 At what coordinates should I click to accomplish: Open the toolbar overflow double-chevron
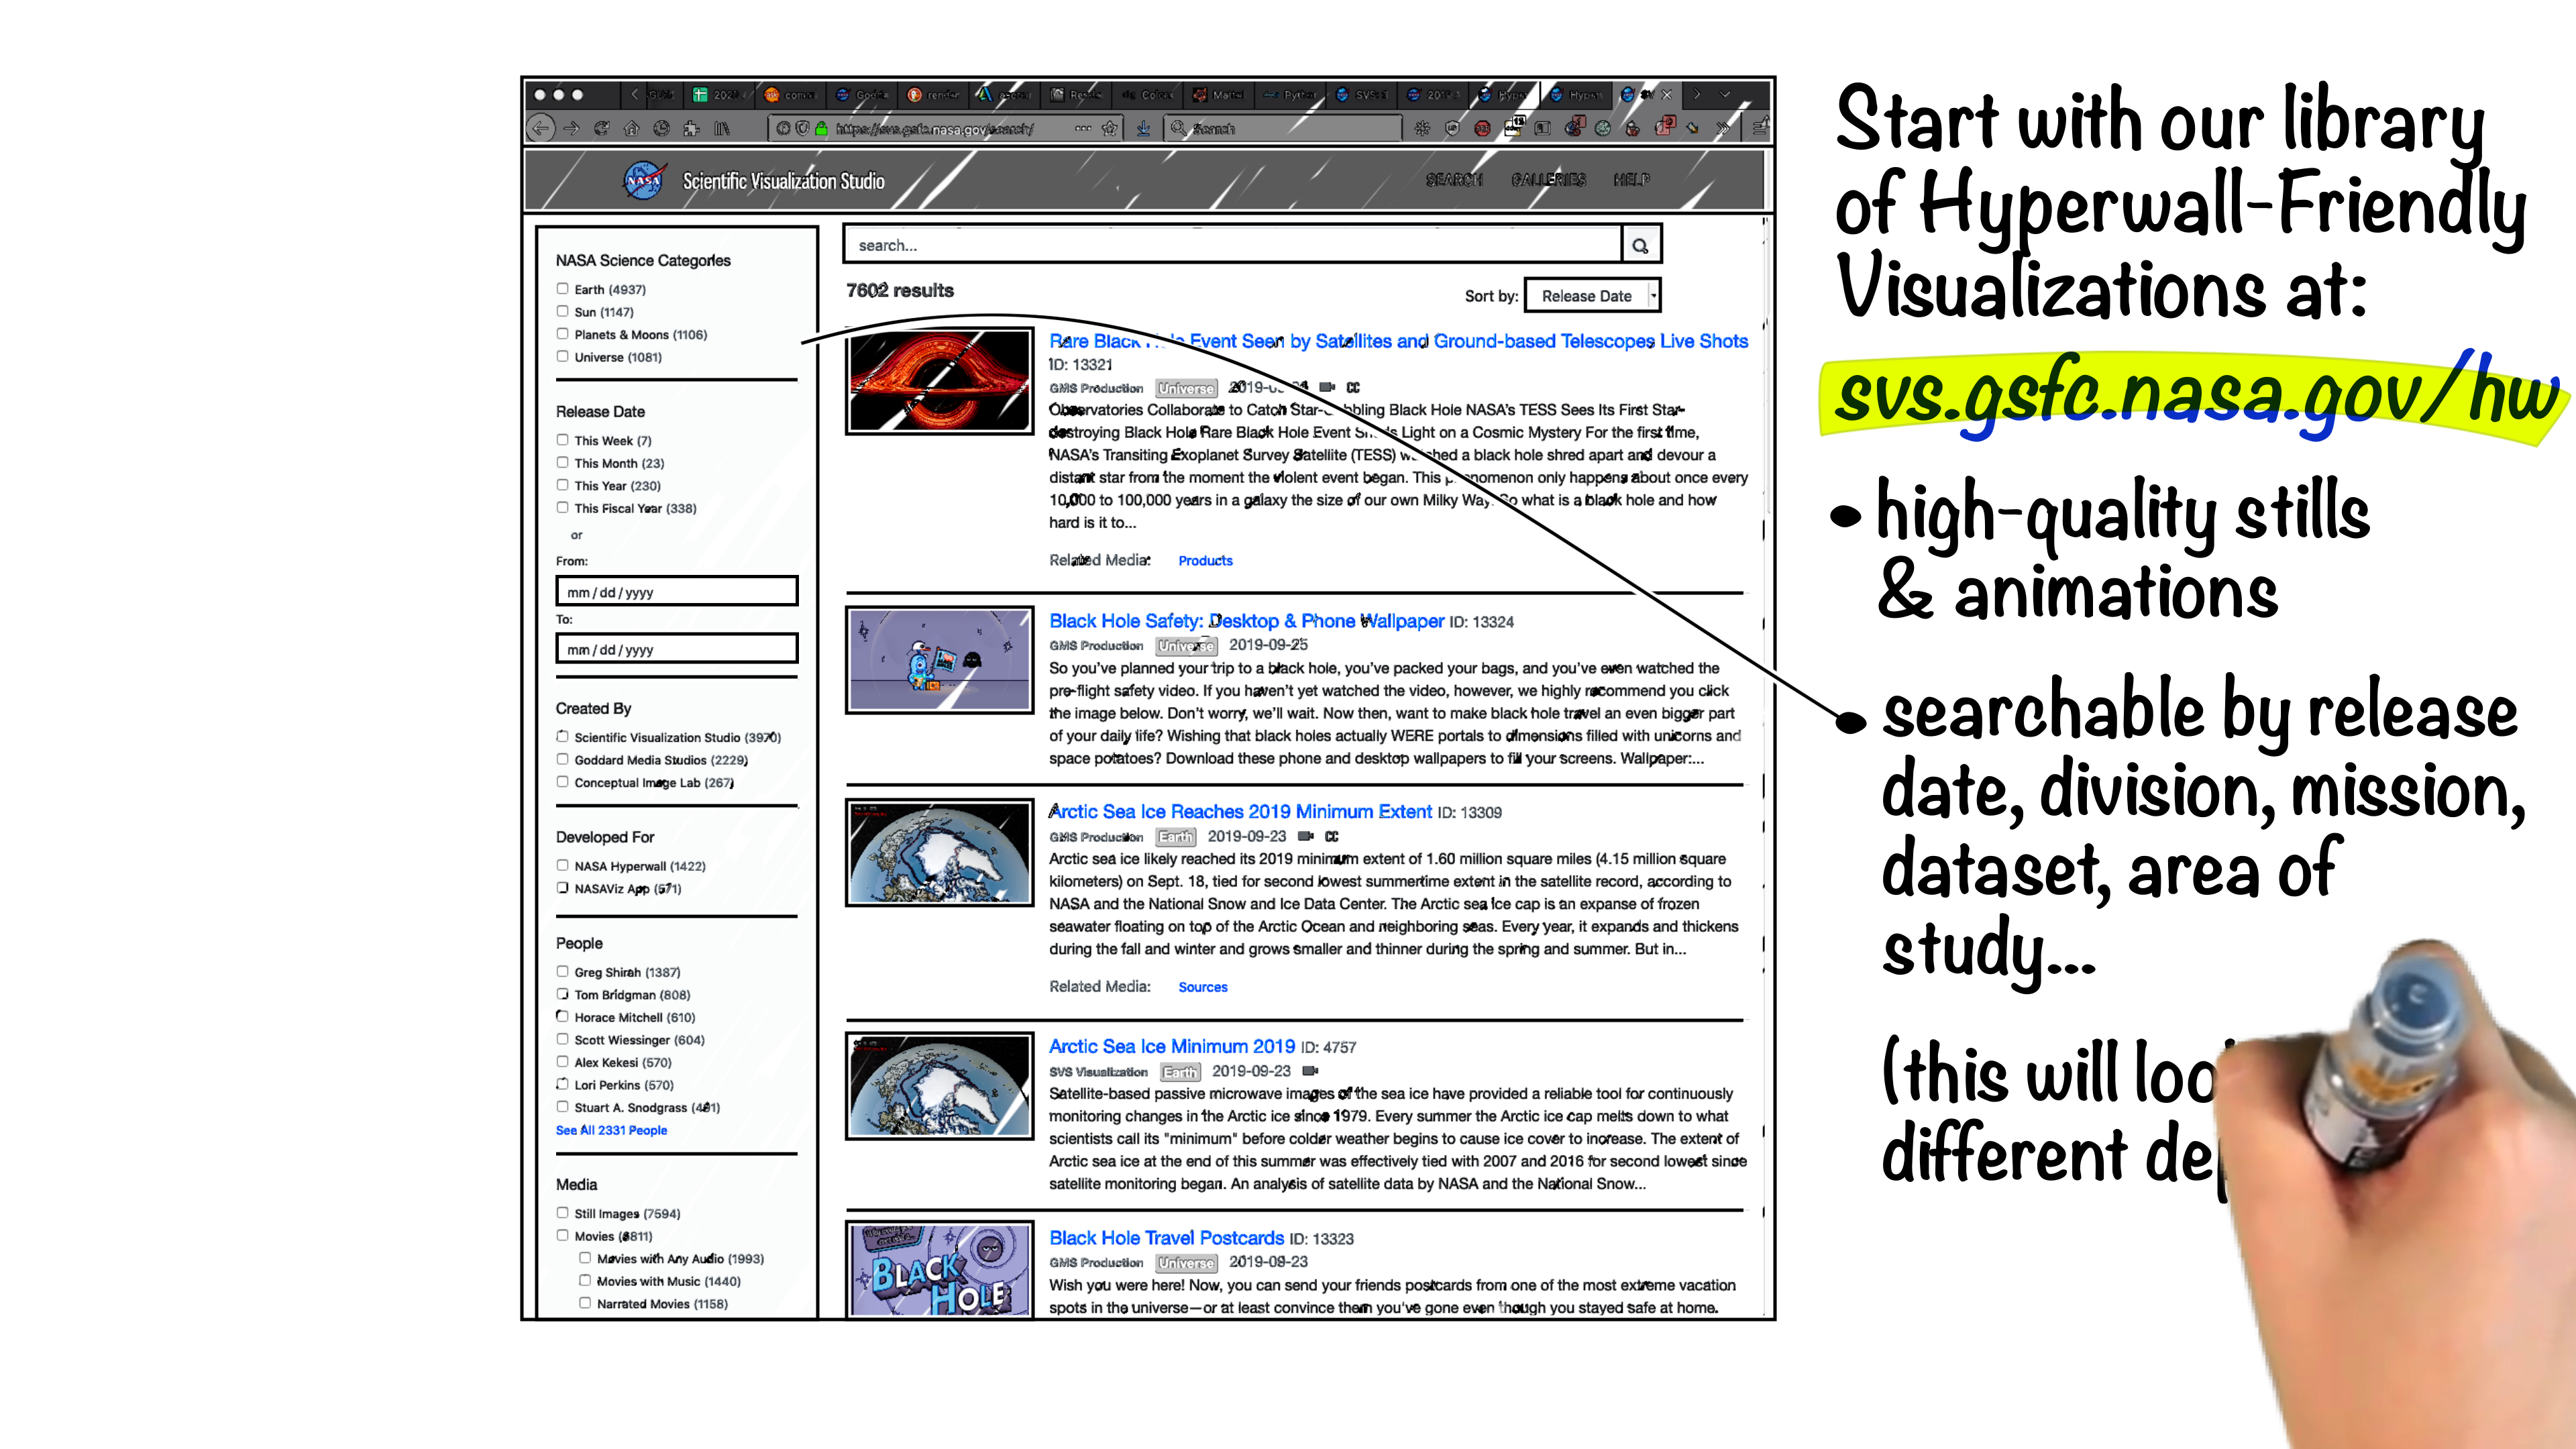(x=1723, y=128)
